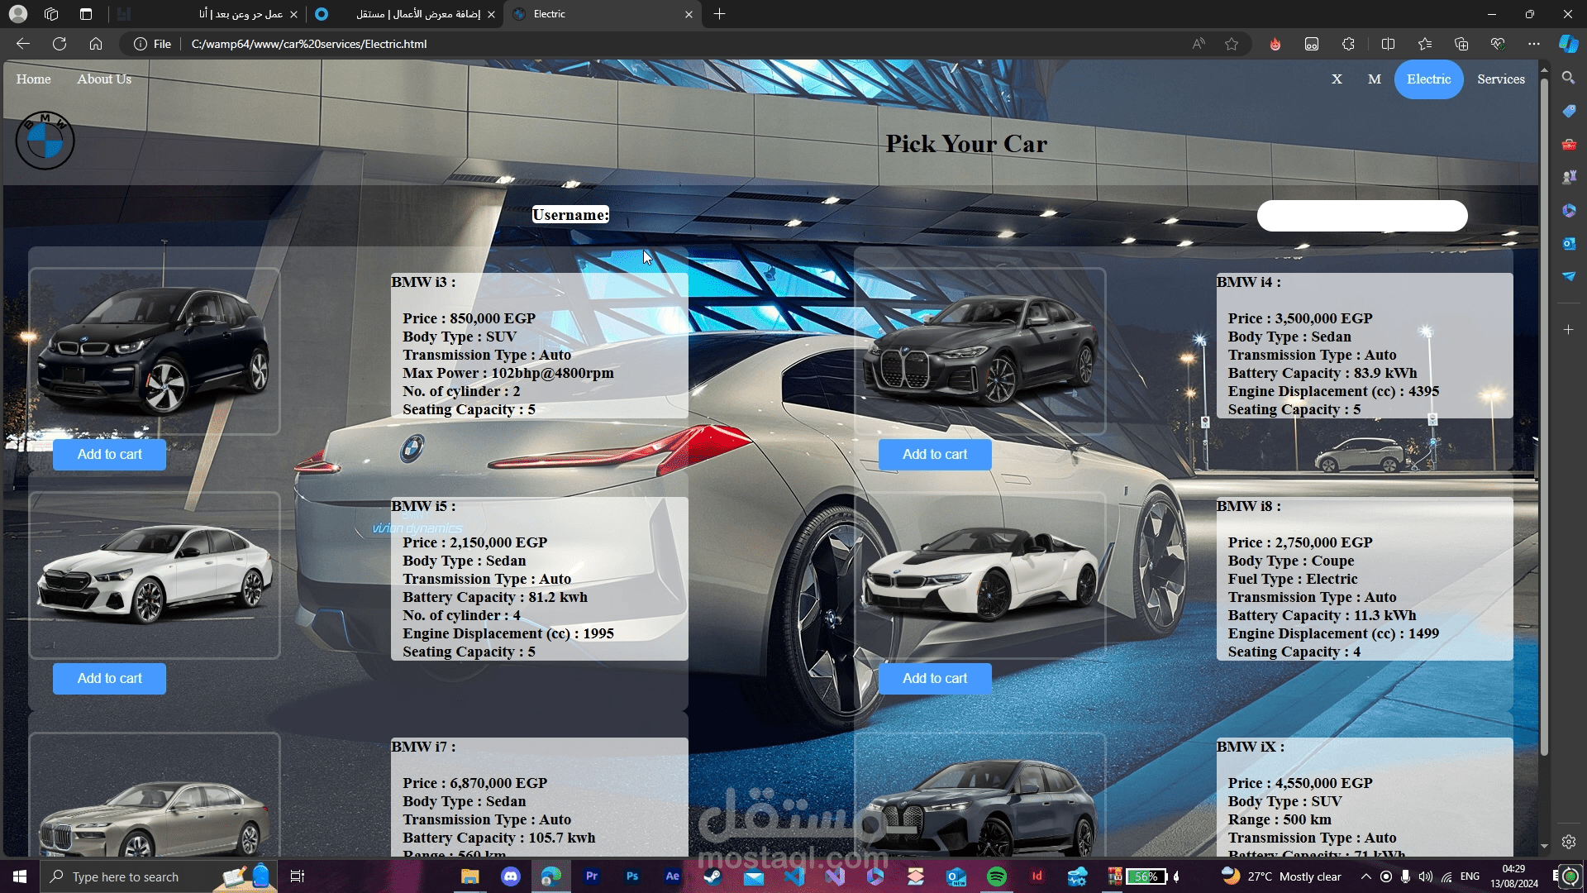Open the Collections icon
The width and height of the screenshot is (1587, 893).
[x=1461, y=44]
